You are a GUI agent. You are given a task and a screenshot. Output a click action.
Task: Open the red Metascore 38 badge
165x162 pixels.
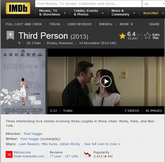coord(9,154)
